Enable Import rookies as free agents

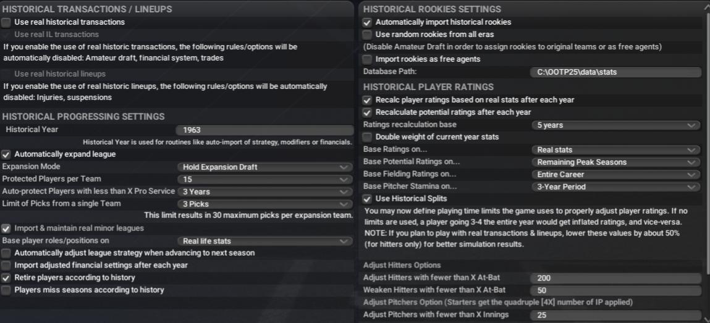(368, 59)
